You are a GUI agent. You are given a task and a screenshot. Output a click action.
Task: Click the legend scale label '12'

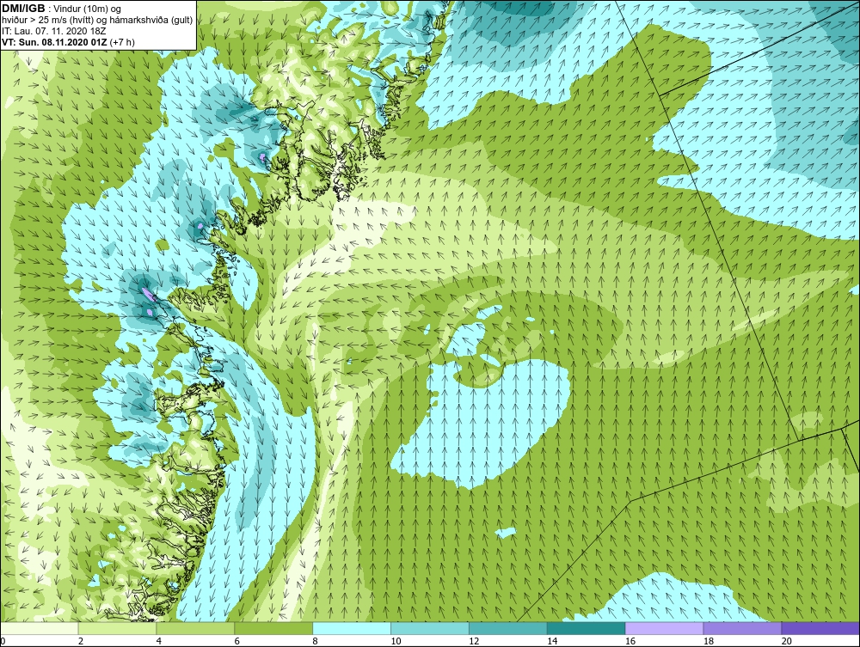(474, 641)
